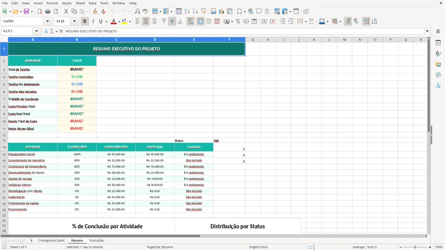The width and height of the screenshot is (445, 250).
Task: Click the Clone Formatting paintbrush
Action: pos(95,11)
